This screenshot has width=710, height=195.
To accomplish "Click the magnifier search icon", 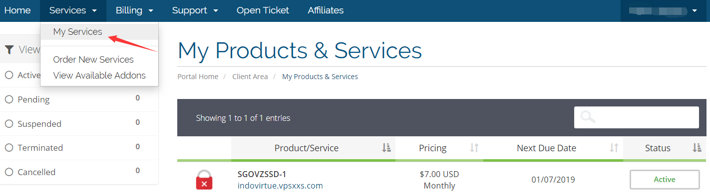I will (589, 117).
